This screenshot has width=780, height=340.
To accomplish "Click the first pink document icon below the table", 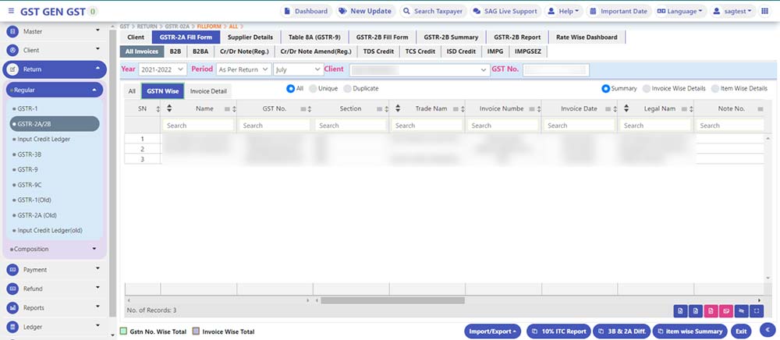I will (710, 311).
